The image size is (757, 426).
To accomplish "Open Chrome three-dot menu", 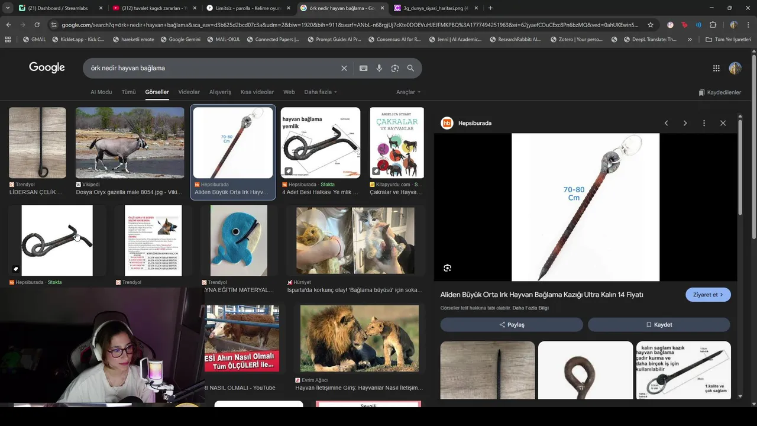I will pyautogui.click(x=748, y=25).
